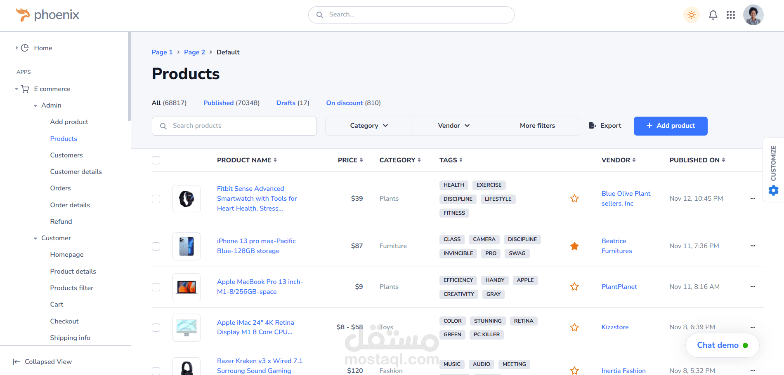Image resolution: width=784 pixels, height=375 pixels.
Task: Click the Fitbit smartwatch thumbnail
Action: pos(187,199)
